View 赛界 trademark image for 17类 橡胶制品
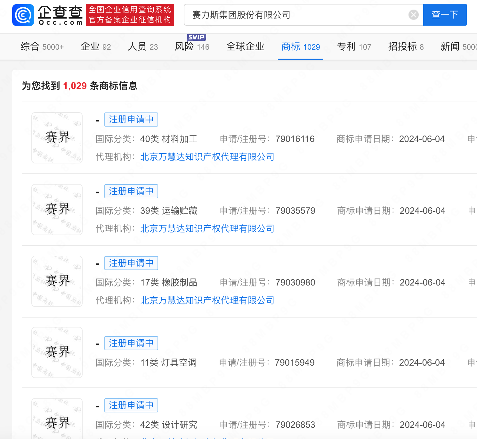 tap(57, 281)
